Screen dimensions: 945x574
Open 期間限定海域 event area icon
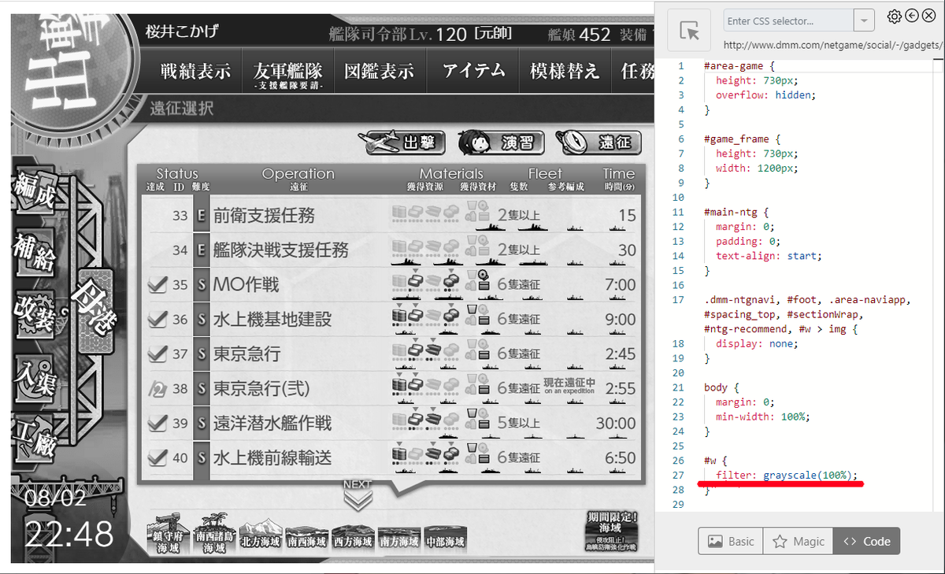(x=612, y=531)
